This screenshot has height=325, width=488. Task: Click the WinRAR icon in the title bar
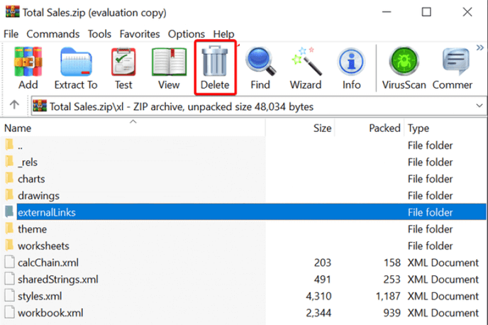tap(13, 12)
